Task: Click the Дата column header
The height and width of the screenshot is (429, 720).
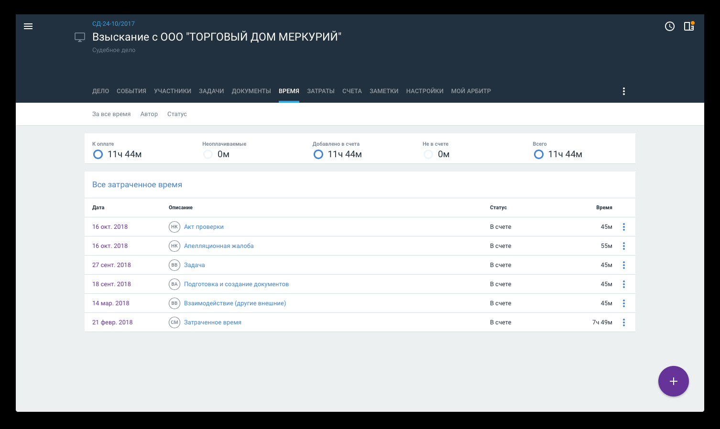Action: pos(98,208)
